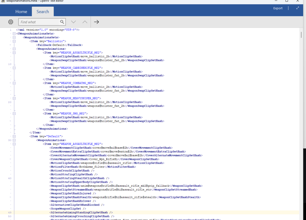Find next match with down chevron
This screenshot has width=306, height=220.
73,22
